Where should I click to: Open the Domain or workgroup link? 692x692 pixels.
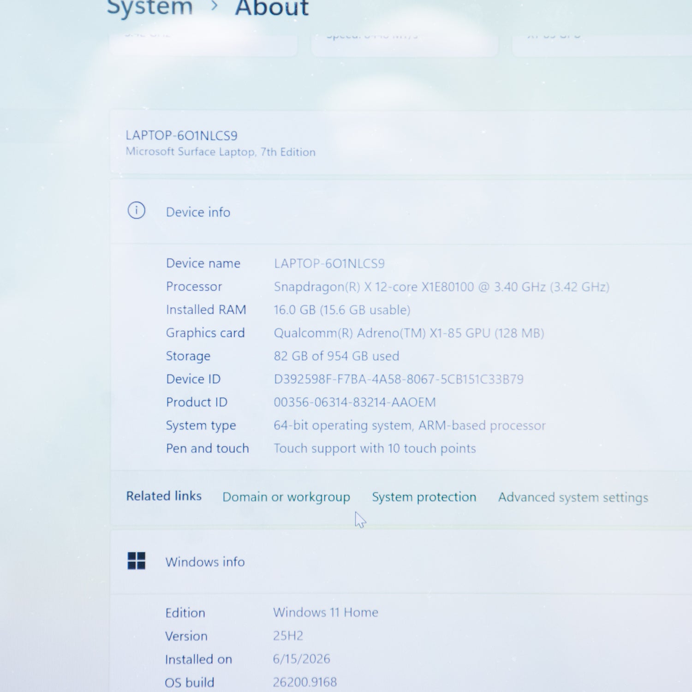click(x=286, y=497)
